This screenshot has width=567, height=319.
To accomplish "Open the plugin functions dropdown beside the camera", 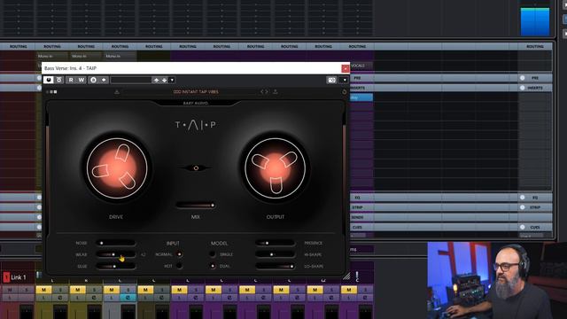I will (x=345, y=80).
